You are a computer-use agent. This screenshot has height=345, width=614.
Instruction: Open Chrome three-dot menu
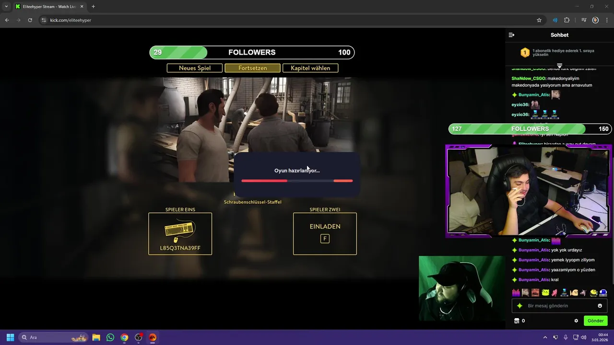click(x=606, y=20)
